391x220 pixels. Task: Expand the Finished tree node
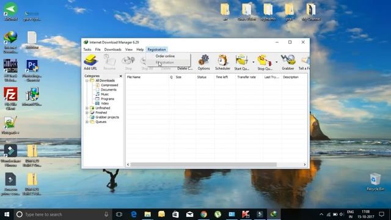87,112
